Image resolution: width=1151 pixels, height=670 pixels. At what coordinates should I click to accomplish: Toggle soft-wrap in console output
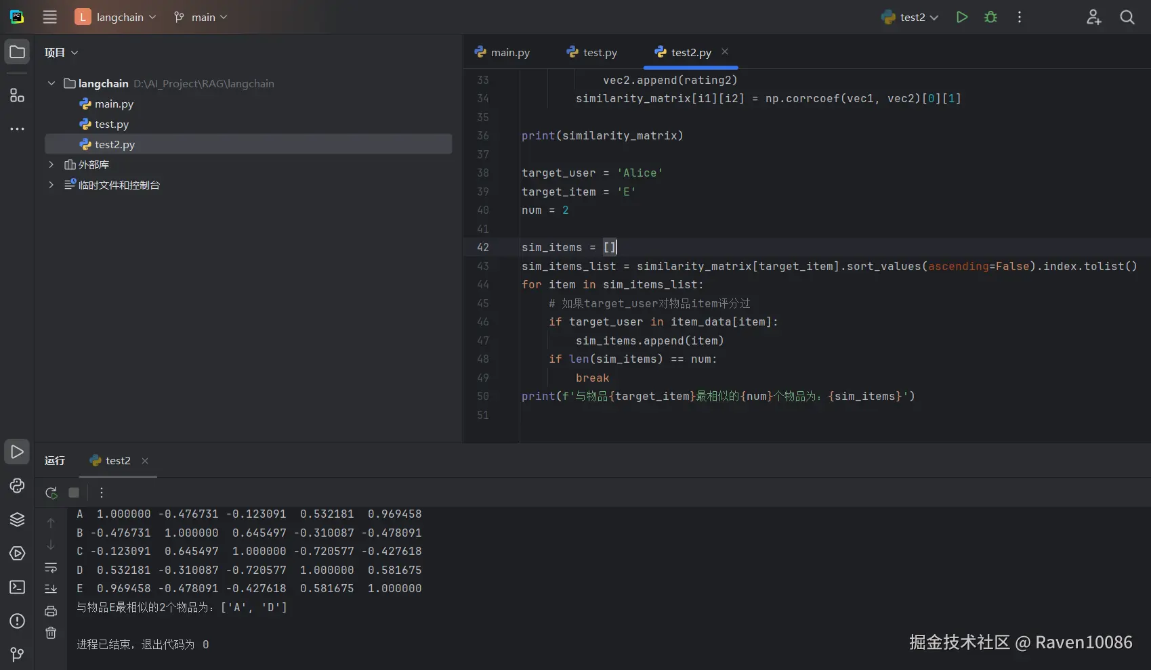pyautogui.click(x=51, y=567)
